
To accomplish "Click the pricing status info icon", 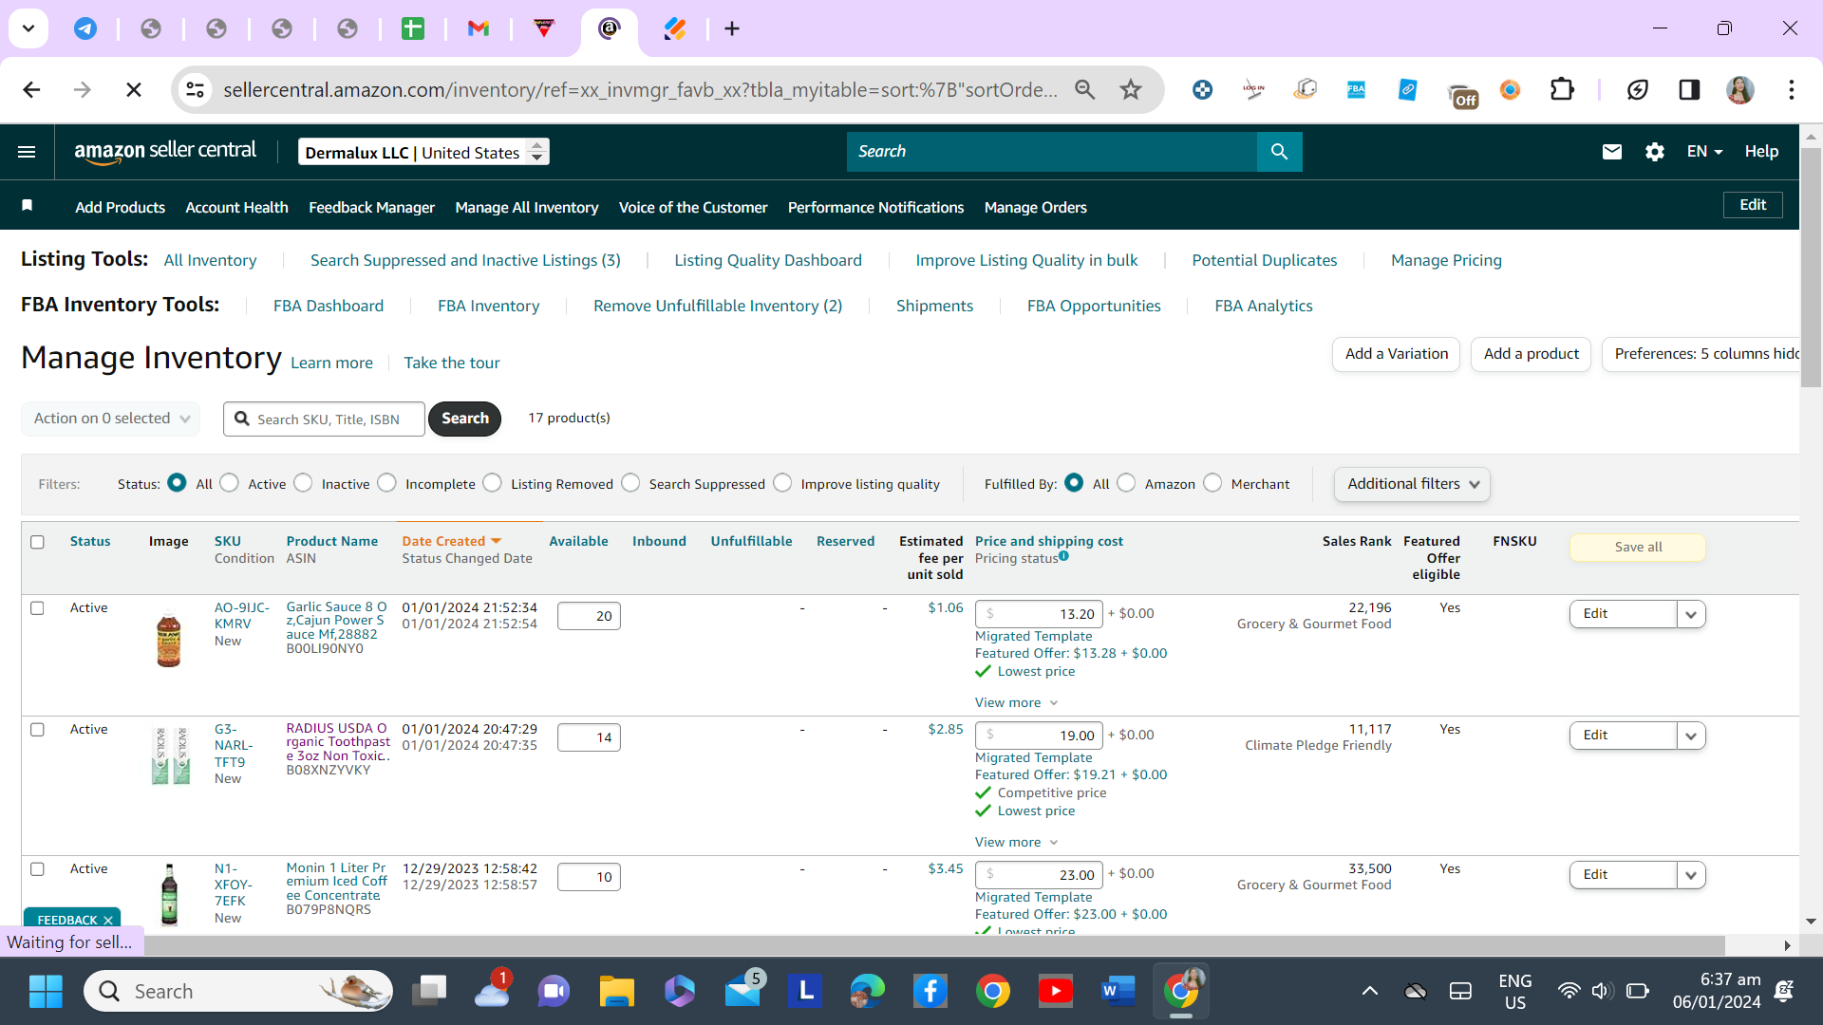I will [1064, 557].
